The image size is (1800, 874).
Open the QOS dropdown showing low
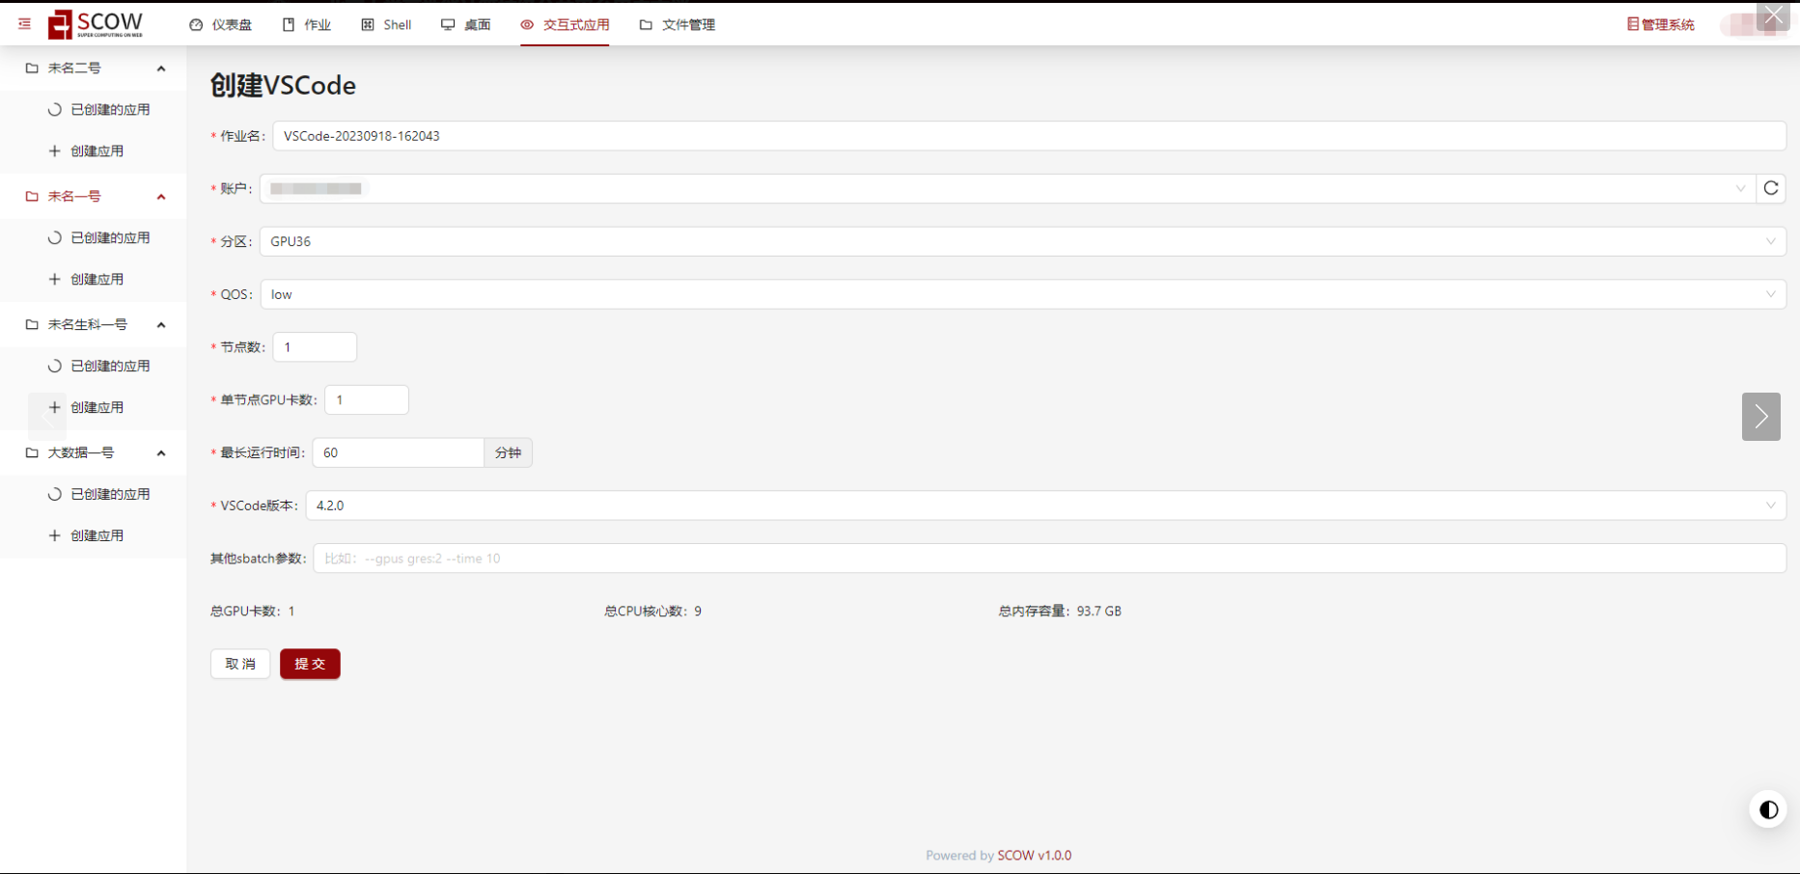coord(1023,295)
